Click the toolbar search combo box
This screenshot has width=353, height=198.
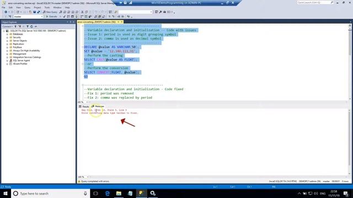pos(135,12)
